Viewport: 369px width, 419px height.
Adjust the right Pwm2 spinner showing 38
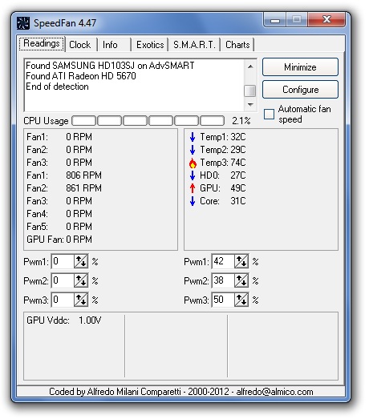pyautogui.click(x=241, y=280)
